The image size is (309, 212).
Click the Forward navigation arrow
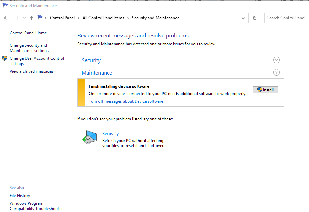17,18
